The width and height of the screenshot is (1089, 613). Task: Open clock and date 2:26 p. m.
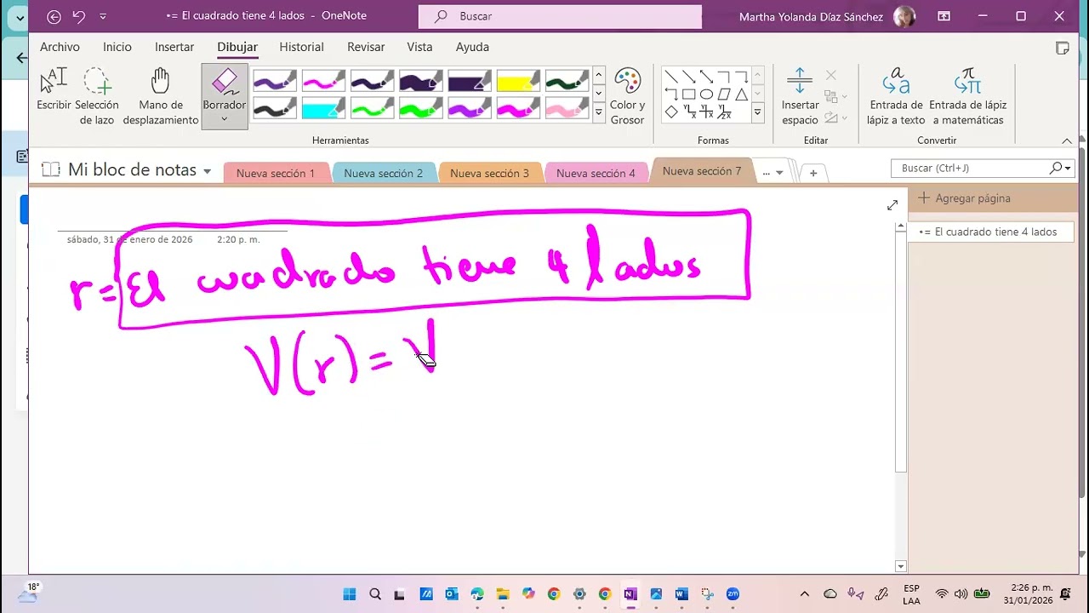(x=1029, y=594)
